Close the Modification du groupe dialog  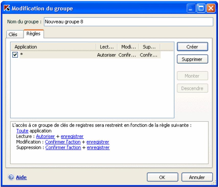[211, 8]
